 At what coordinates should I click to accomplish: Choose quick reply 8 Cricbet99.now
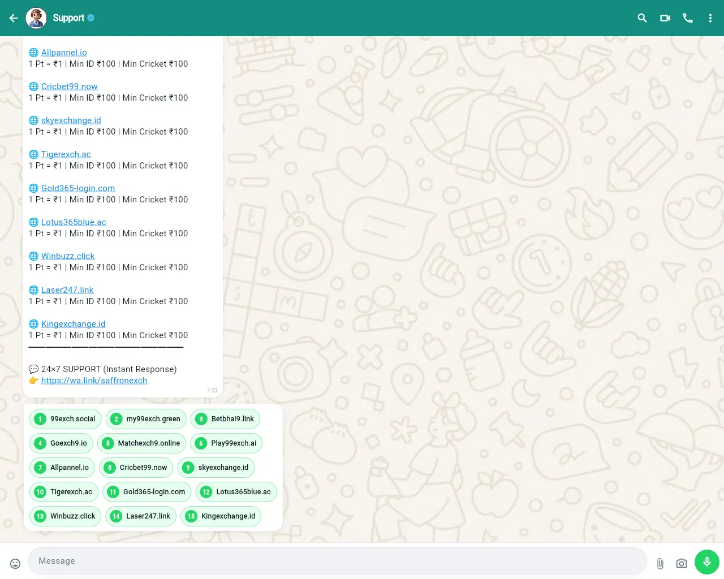click(136, 468)
